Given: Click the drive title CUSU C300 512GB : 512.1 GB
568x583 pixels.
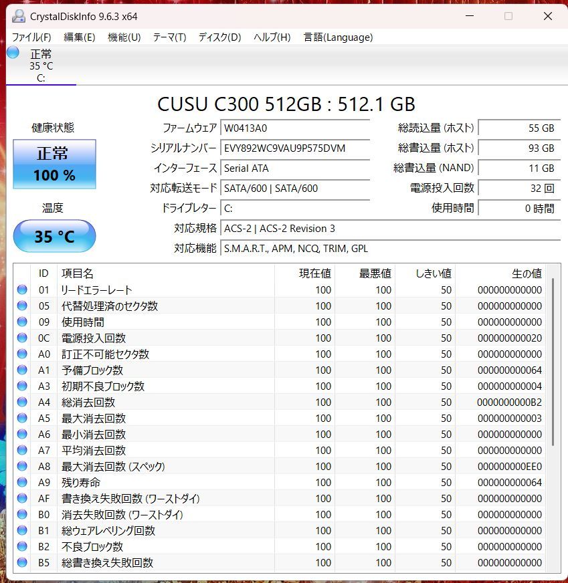Looking at the screenshot, I should pos(286,104).
